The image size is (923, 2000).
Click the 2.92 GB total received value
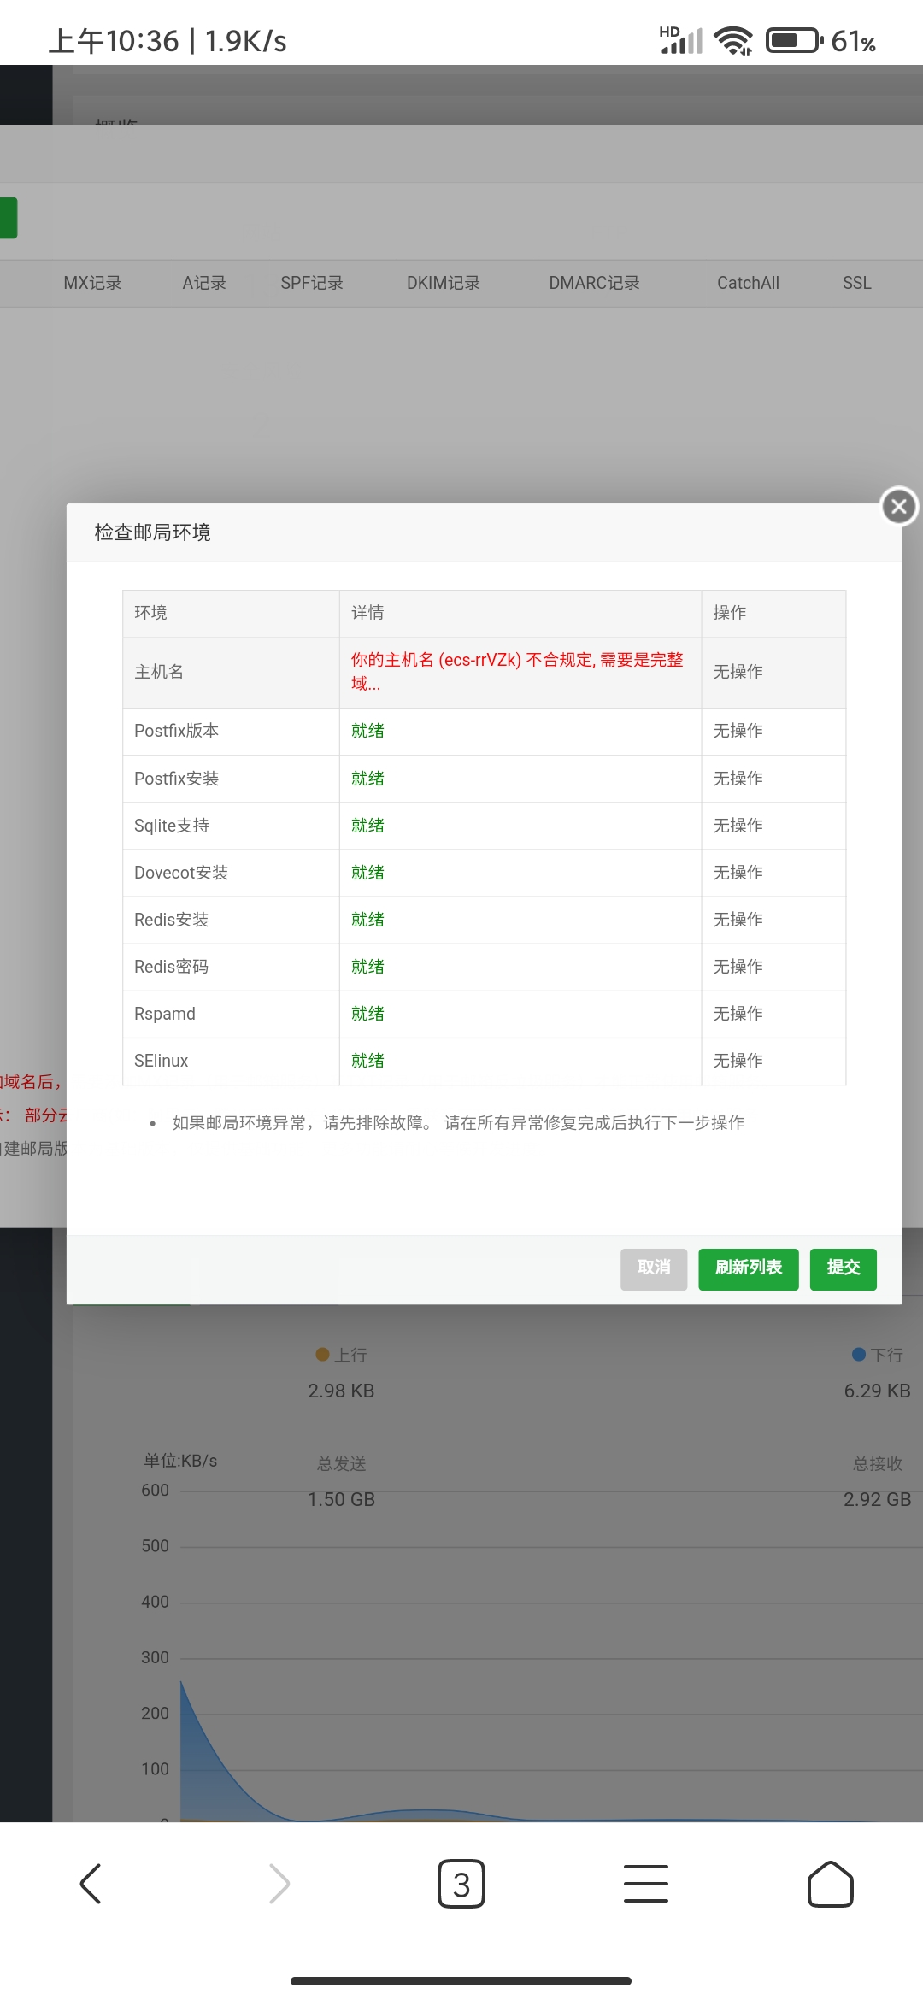click(877, 1499)
